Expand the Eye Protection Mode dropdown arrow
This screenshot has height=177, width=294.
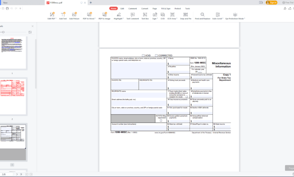tap(245, 19)
